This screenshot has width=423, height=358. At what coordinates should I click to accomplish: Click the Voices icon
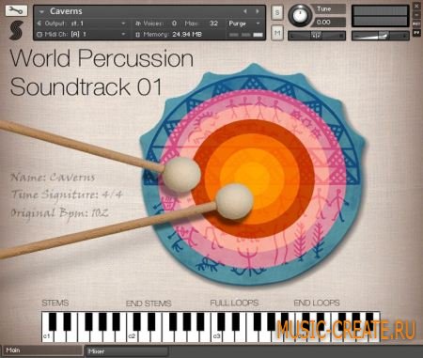[138, 23]
